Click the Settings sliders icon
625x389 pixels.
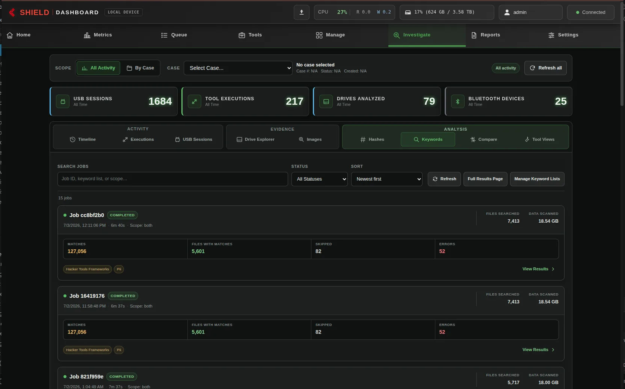click(x=551, y=35)
